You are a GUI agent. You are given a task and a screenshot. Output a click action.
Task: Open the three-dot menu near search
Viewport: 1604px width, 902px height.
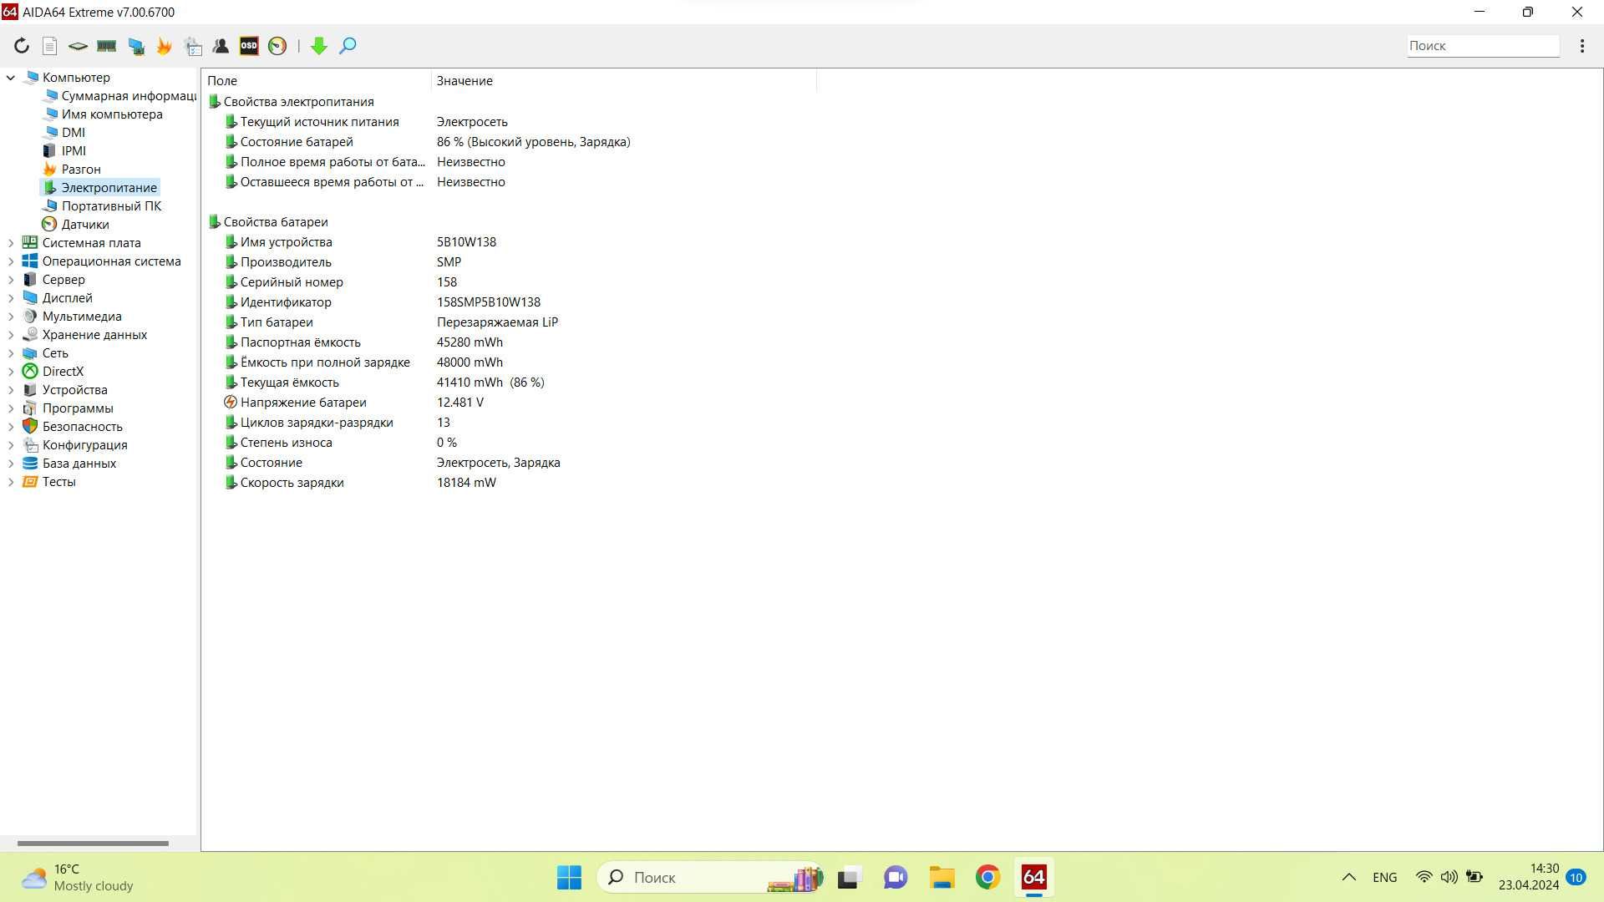coord(1582,46)
